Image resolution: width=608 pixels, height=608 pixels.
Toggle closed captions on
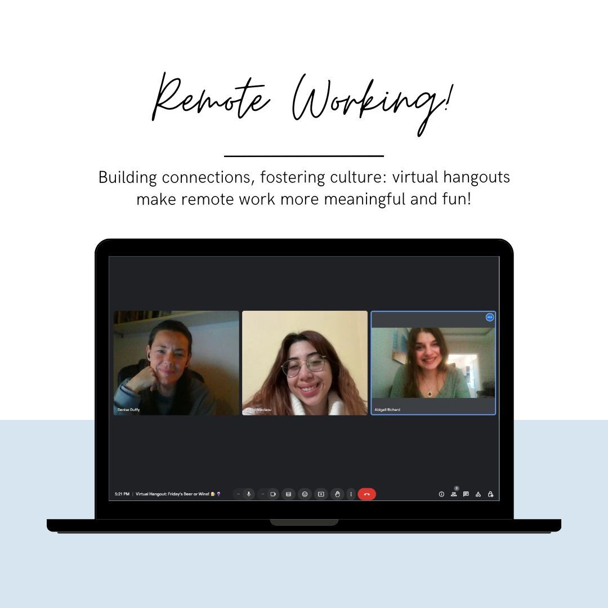pyautogui.click(x=288, y=494)
